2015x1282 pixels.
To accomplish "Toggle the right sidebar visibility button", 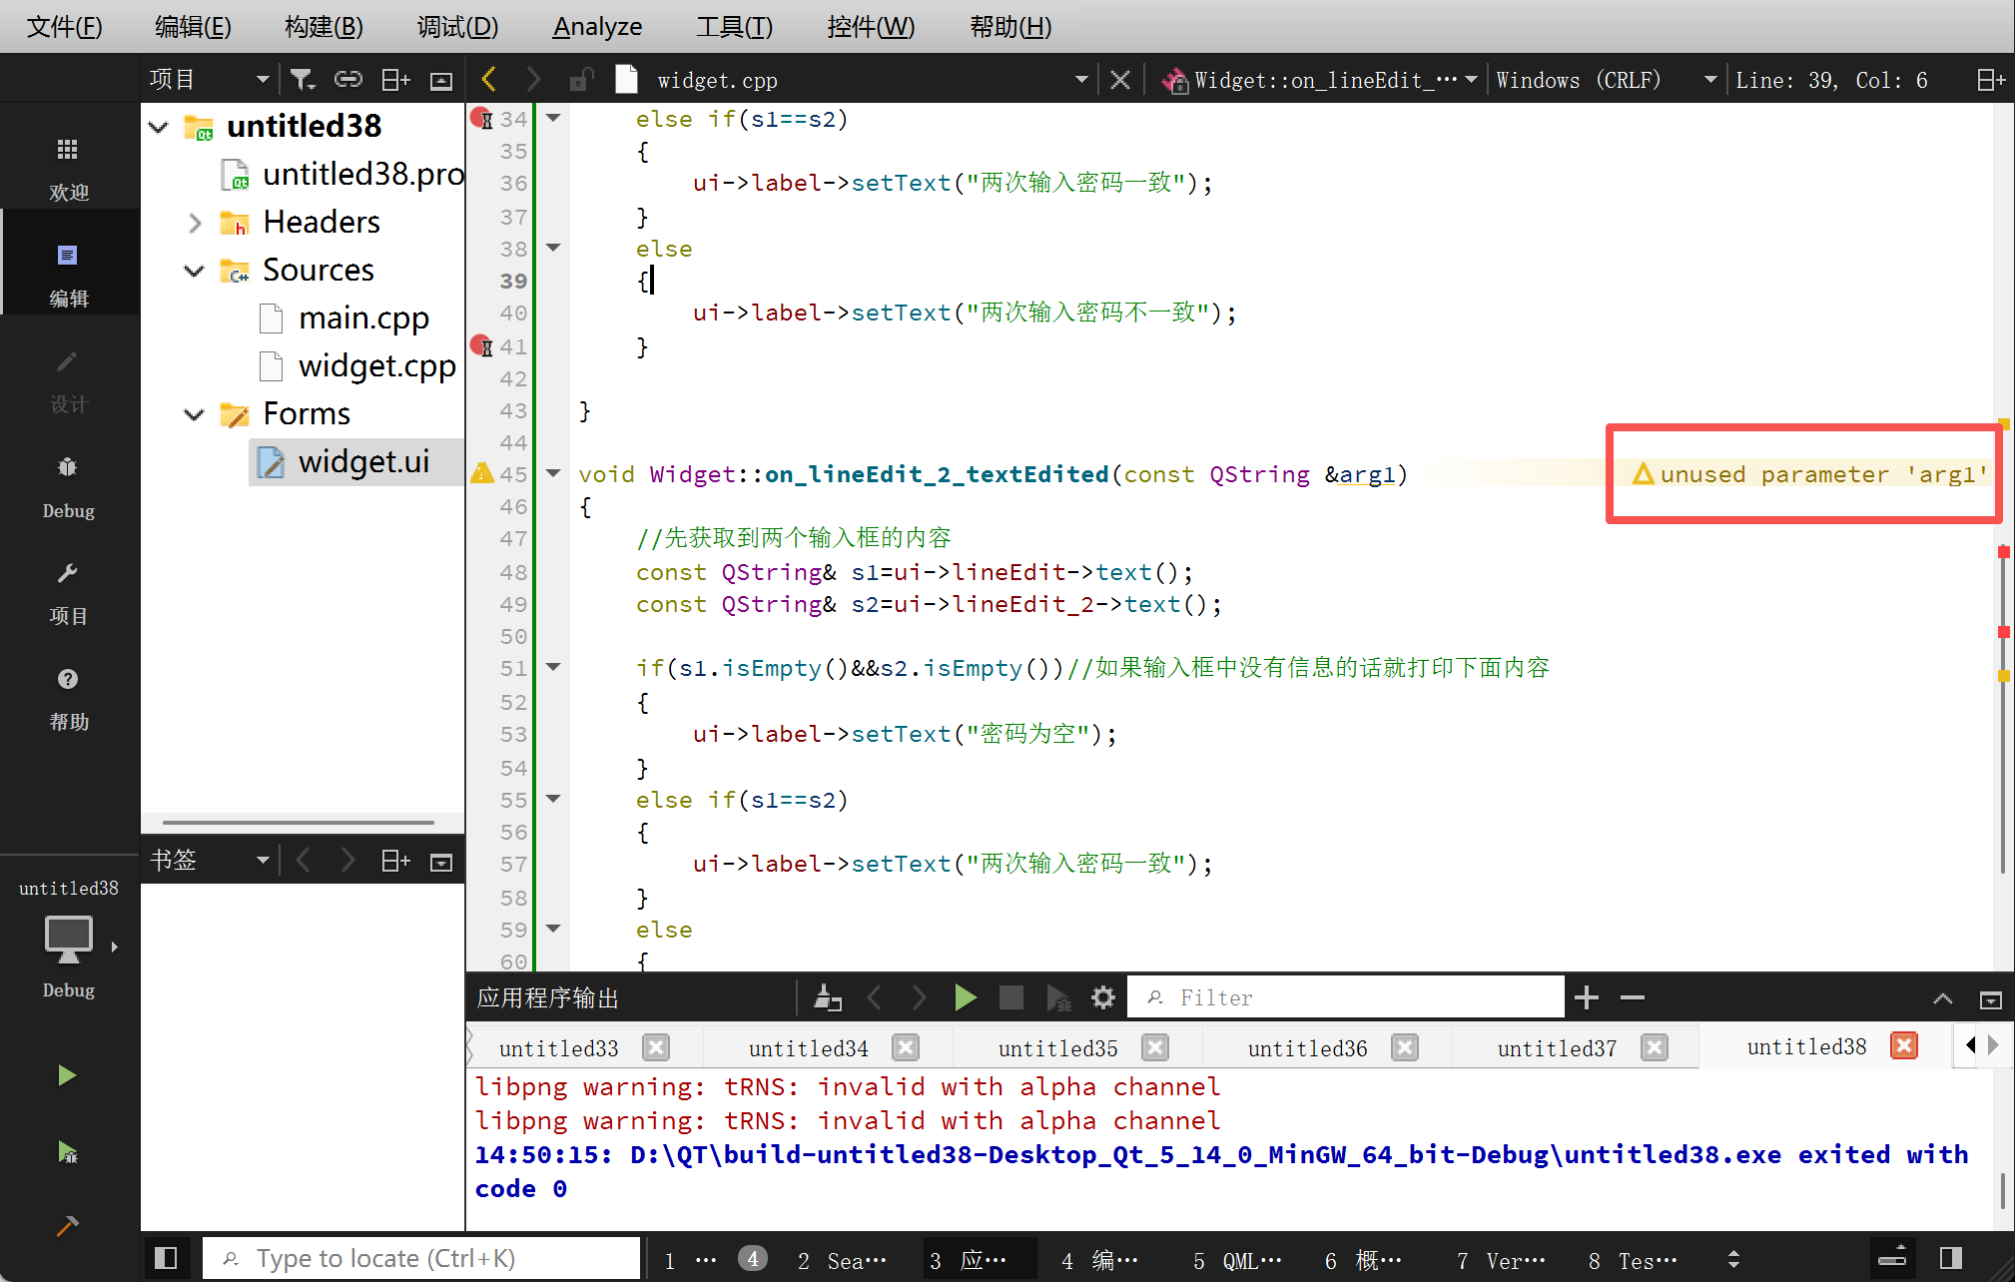I will tap(1950, 1258).
